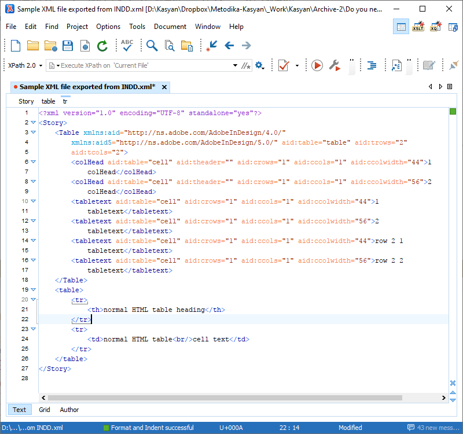Open the XPath 2.0 version dropdown
The image size is (463, 434).
click(x=25, y=65)
